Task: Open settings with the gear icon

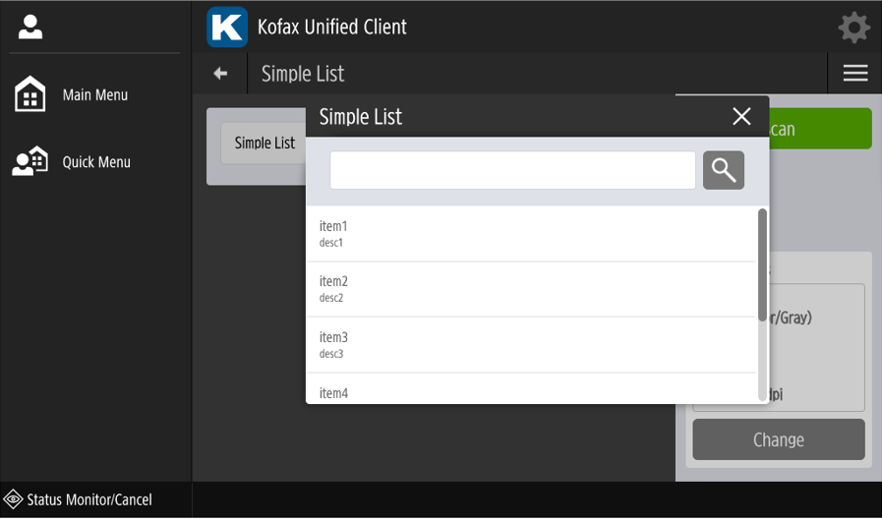Action: (x=853, y=27)
